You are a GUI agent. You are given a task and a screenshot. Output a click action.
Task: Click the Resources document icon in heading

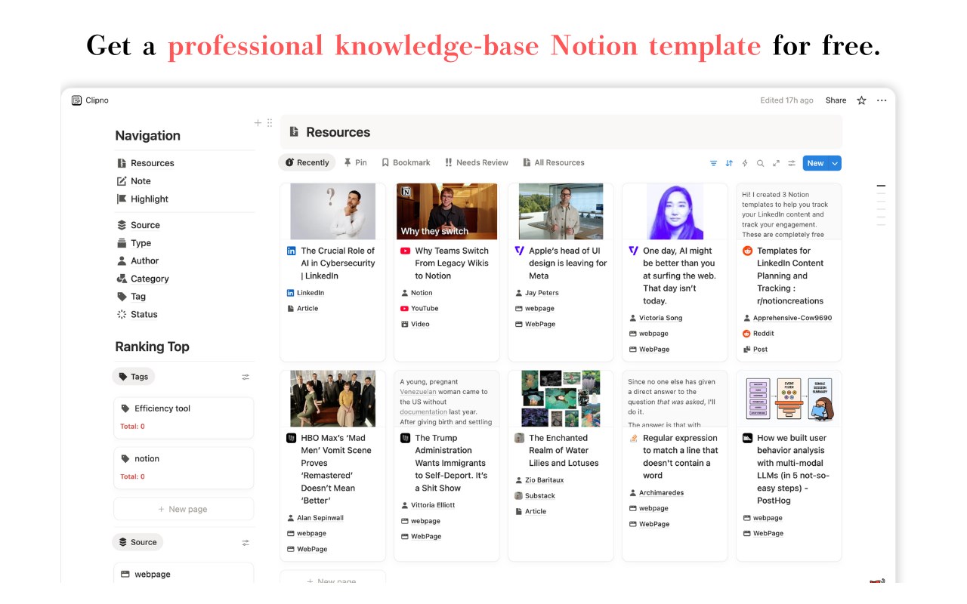point(295,132)
